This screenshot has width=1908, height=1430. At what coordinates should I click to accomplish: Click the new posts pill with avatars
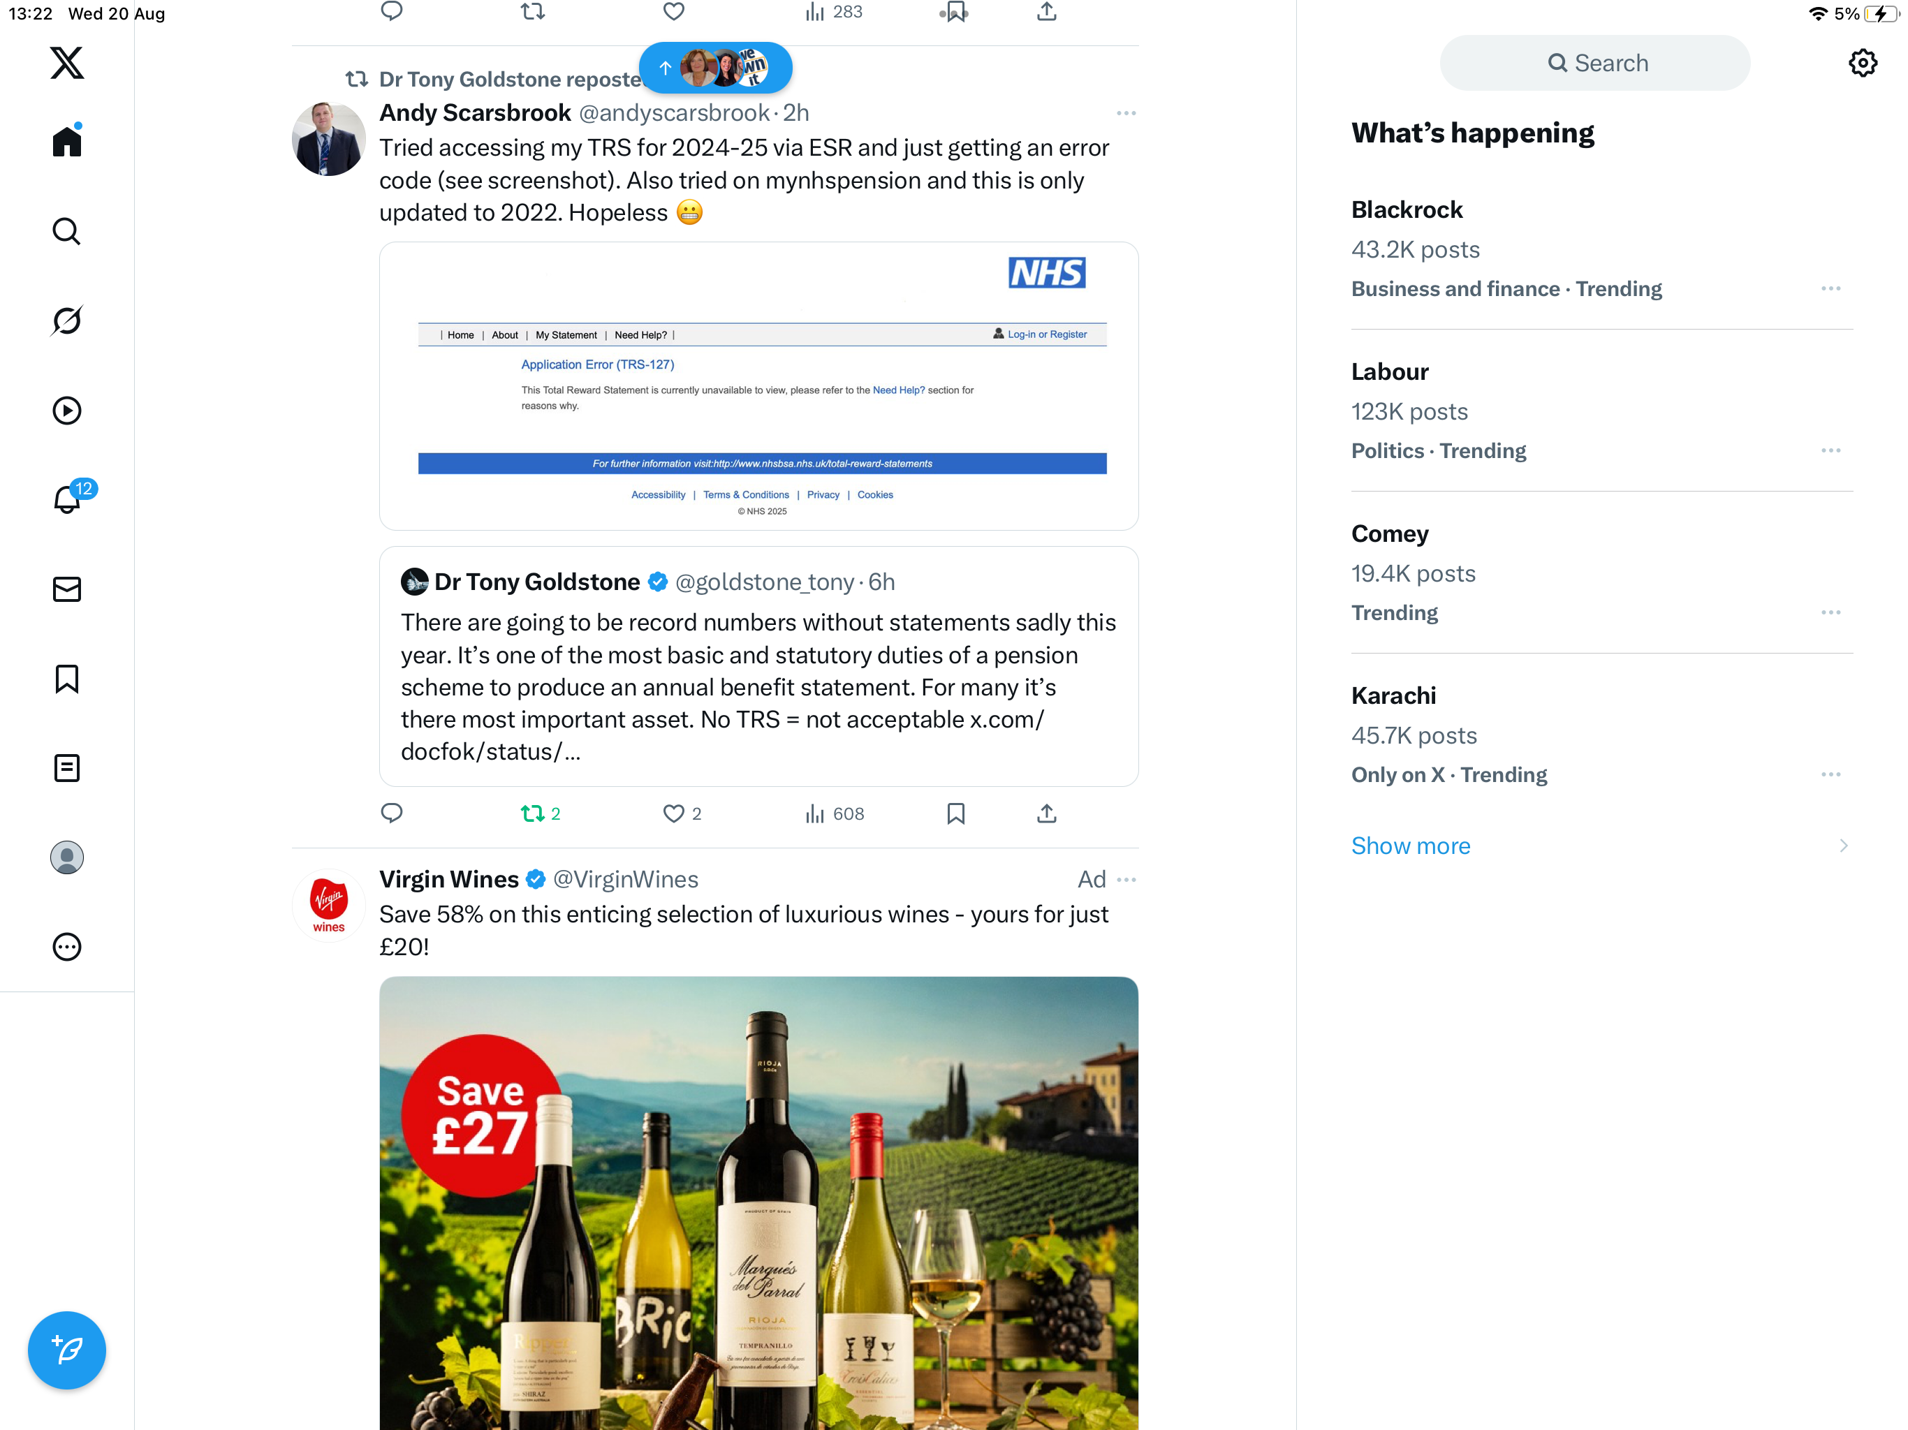point(715,67)
